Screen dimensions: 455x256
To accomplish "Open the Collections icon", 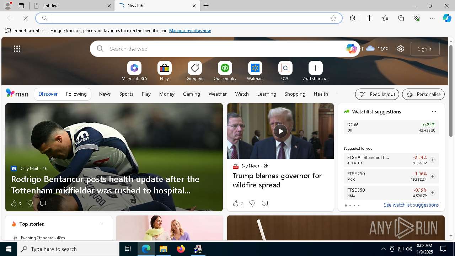I will coord(401,18).
